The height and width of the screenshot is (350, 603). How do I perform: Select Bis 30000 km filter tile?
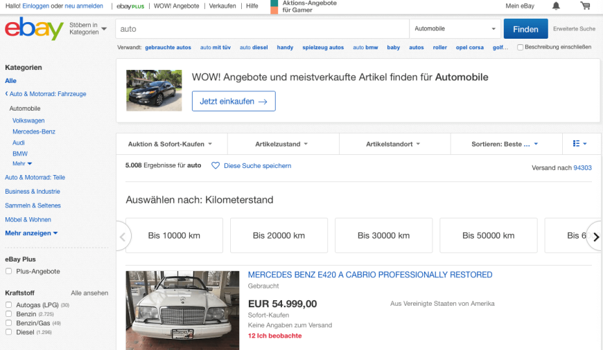tap(384, 236)
